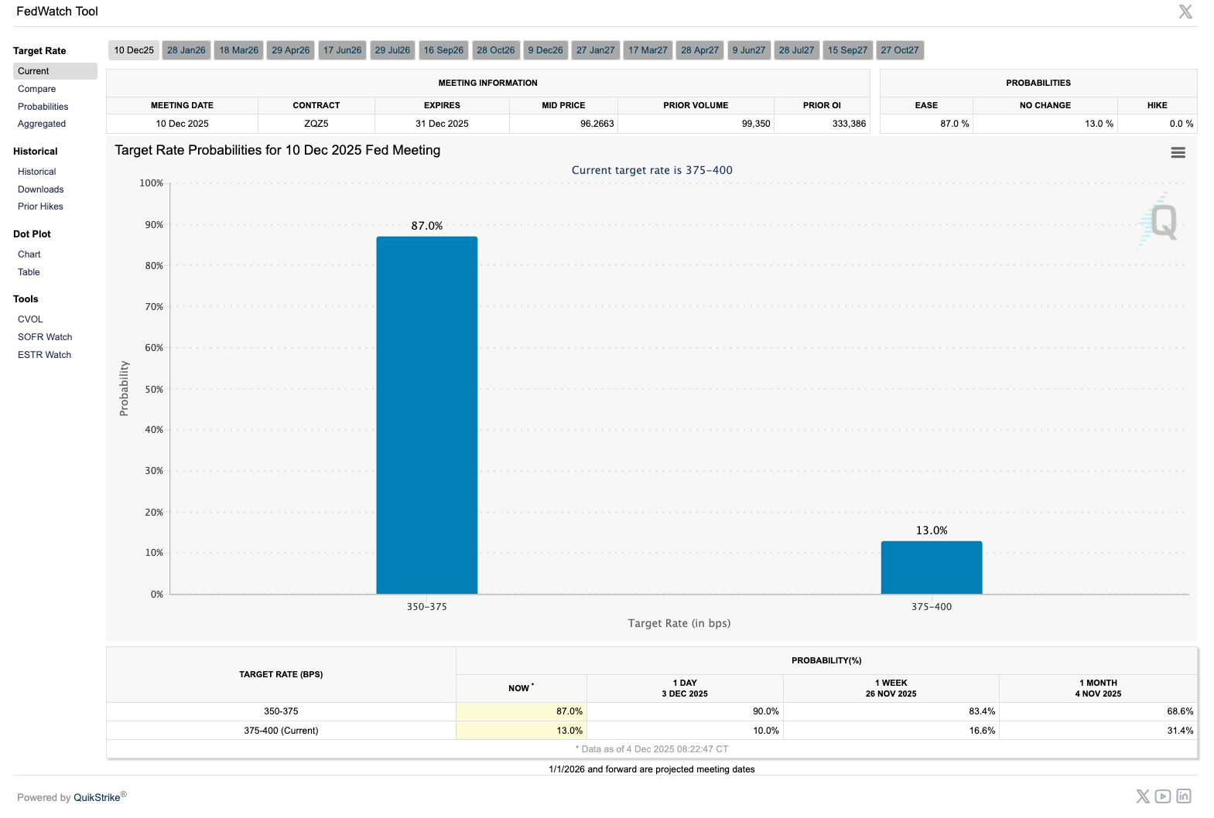
Task: Open the chart hamburger menu
Action: tap(1178, 153)
